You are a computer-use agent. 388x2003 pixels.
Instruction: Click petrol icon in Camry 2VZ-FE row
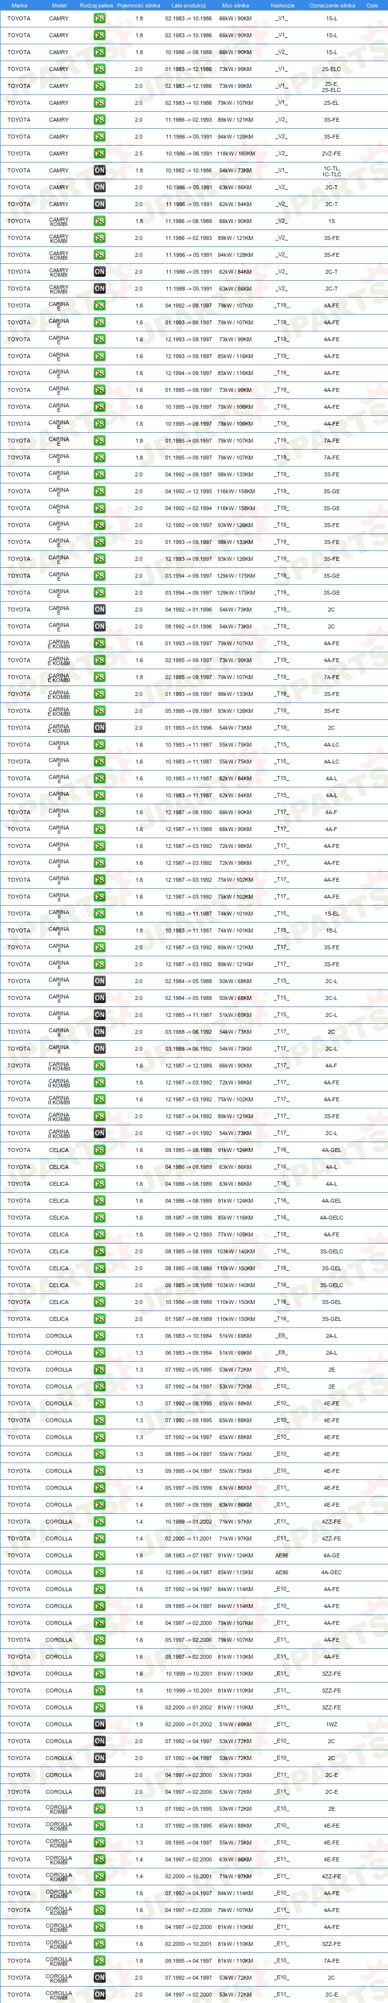[x=99, y=153]
